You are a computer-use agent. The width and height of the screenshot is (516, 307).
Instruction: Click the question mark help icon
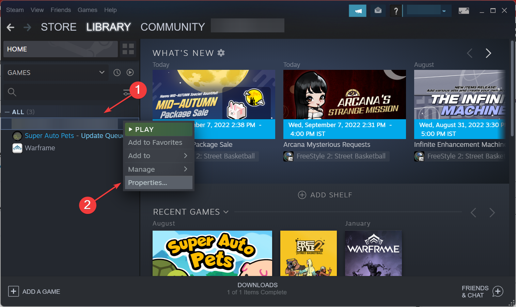396,11
